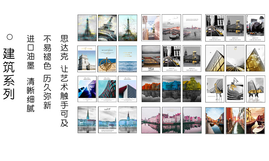Pick the orange houses reflection print
The image size is (269, 161).
[151, 89]
